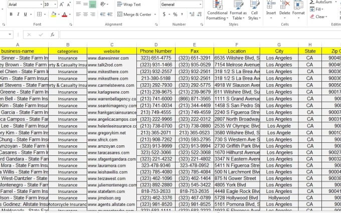Open Borders dropdown arrow
This screenshot has height=213, width=341.
pyautogui.click(x=45, y=15)
